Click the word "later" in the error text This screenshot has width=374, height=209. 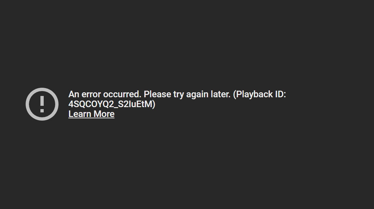click(221, 94)
